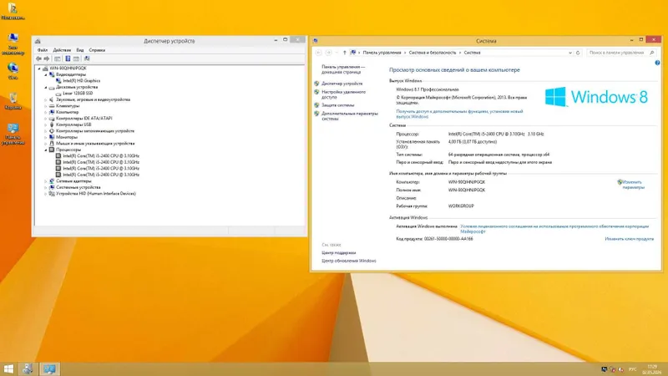This screenshot has height=376, width=668.
Task: Click the language indicator РУС in tray
Action: pos(633,369)
